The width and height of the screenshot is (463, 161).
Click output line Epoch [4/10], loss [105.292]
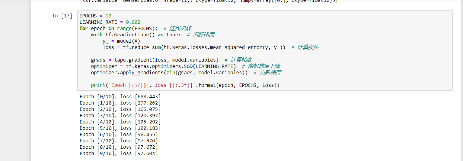coord(120,122)
